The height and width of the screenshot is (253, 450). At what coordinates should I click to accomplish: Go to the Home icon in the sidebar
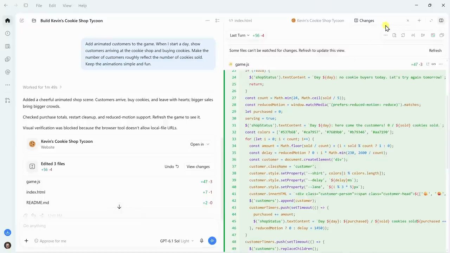[7, 20]
